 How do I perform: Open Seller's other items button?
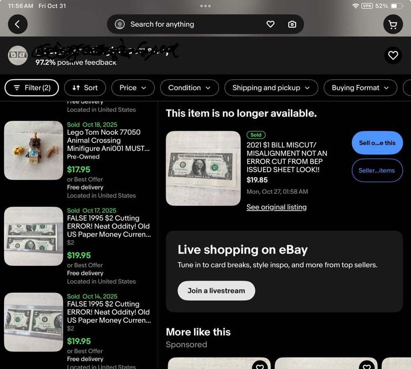pyautogui.click(x=377, y=171)
